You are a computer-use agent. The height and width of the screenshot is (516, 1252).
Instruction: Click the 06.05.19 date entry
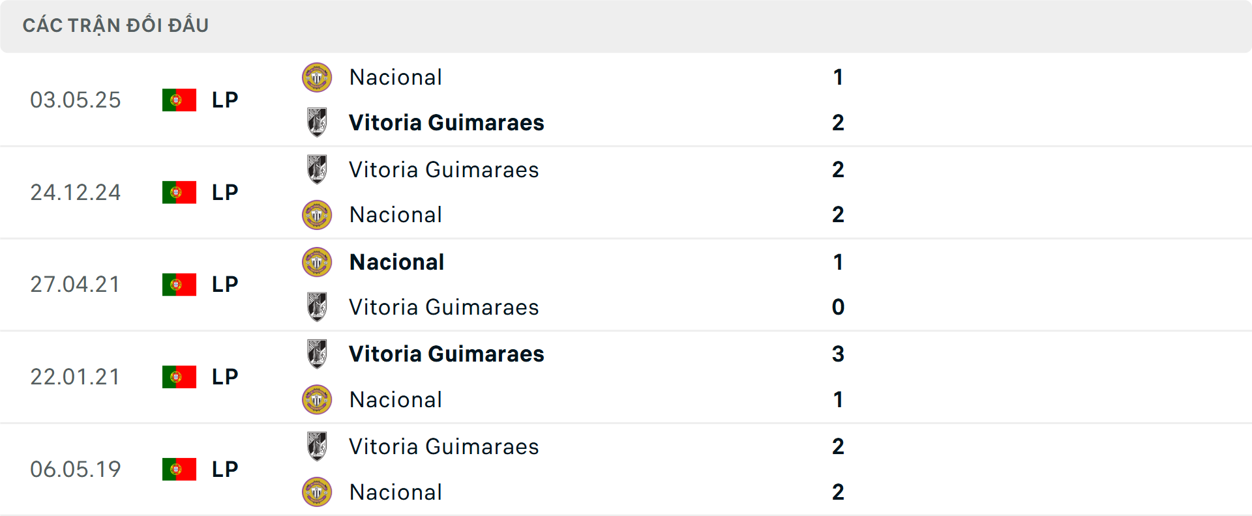tap(75, 469)
